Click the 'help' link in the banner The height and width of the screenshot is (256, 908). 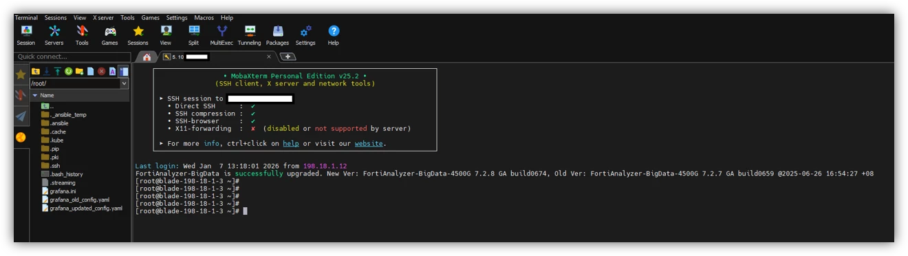[x=291, y=144]
